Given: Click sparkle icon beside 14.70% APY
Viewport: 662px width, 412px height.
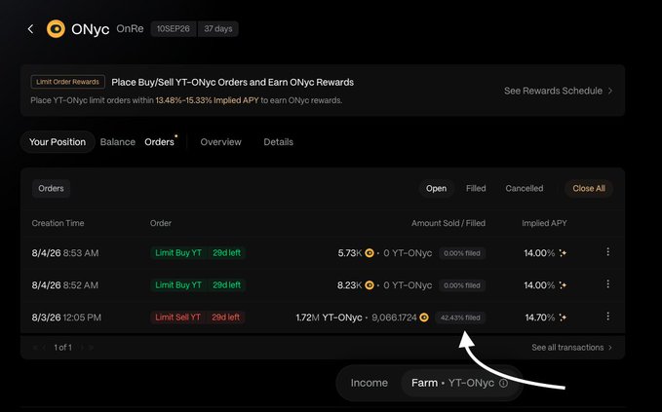Looking at the screenshot, I should (563, 318).
